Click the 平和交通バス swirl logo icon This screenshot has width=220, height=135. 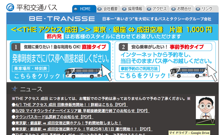10,7
